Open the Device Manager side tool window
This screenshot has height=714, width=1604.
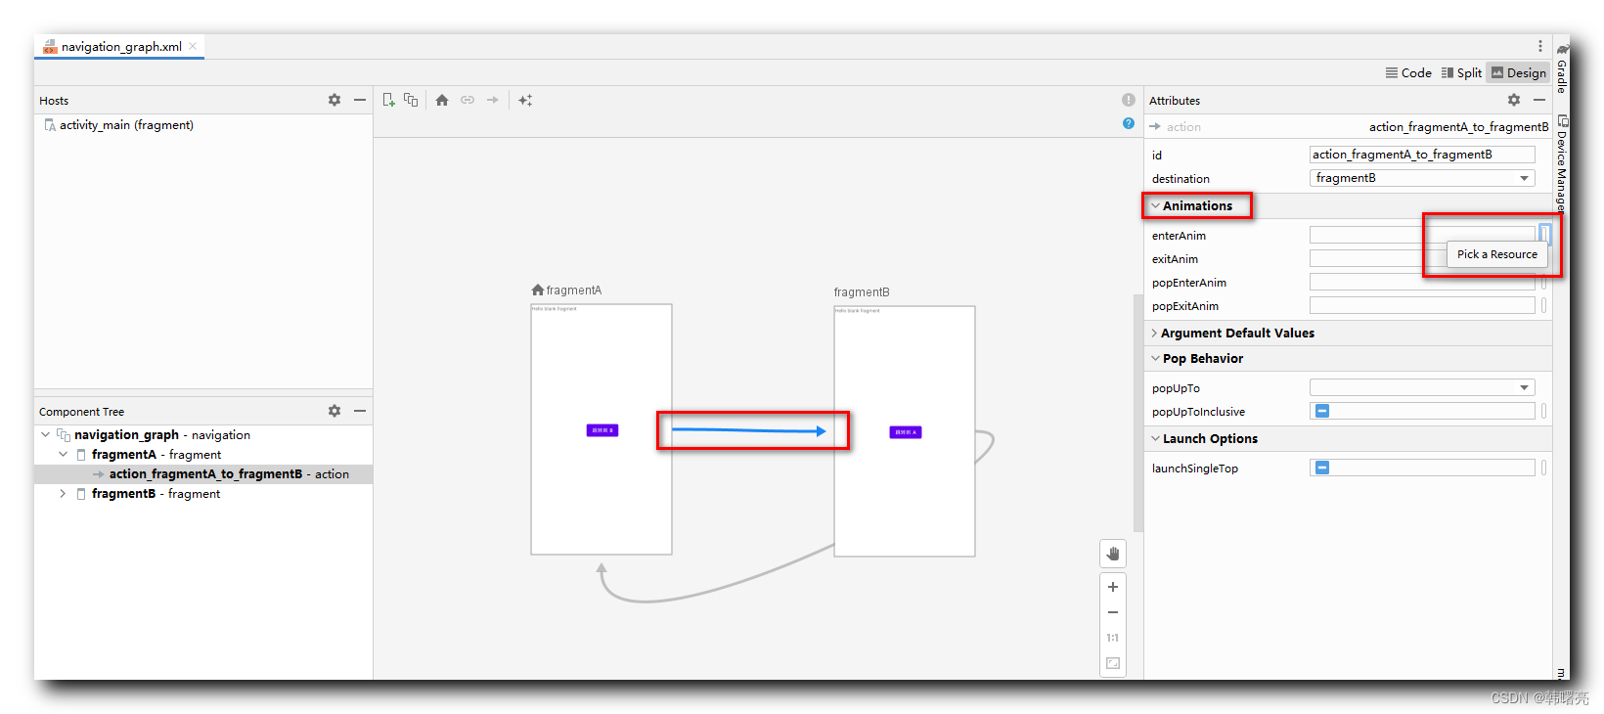[x=1562, y=163]
